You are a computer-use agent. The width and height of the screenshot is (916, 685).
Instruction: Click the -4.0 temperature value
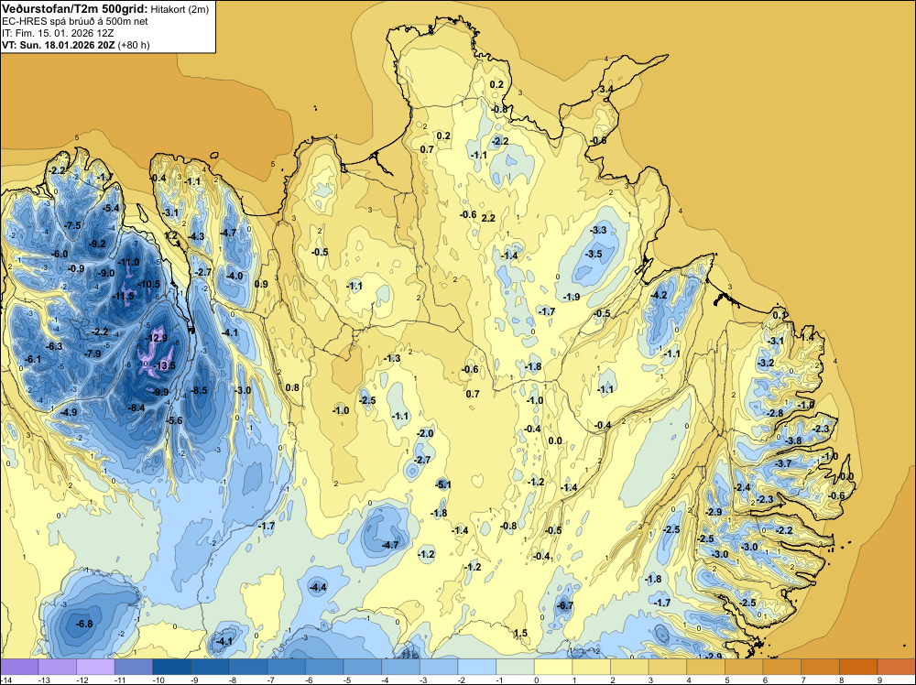tap(234, 277)
